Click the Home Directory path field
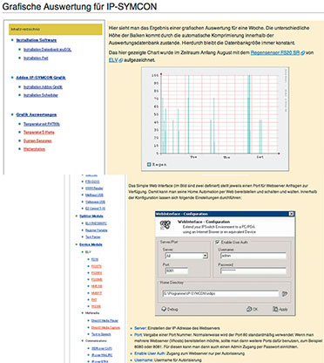This screenshot has height=363, width=324. coord(220,294)
